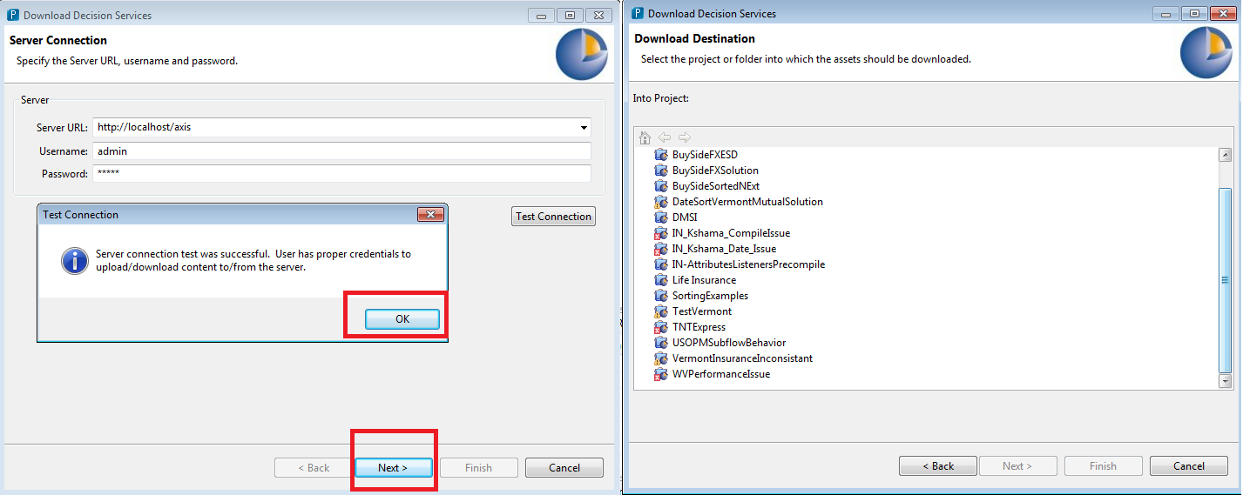Click the Test Connection button

pyautogui.click(x=553, y=217)
